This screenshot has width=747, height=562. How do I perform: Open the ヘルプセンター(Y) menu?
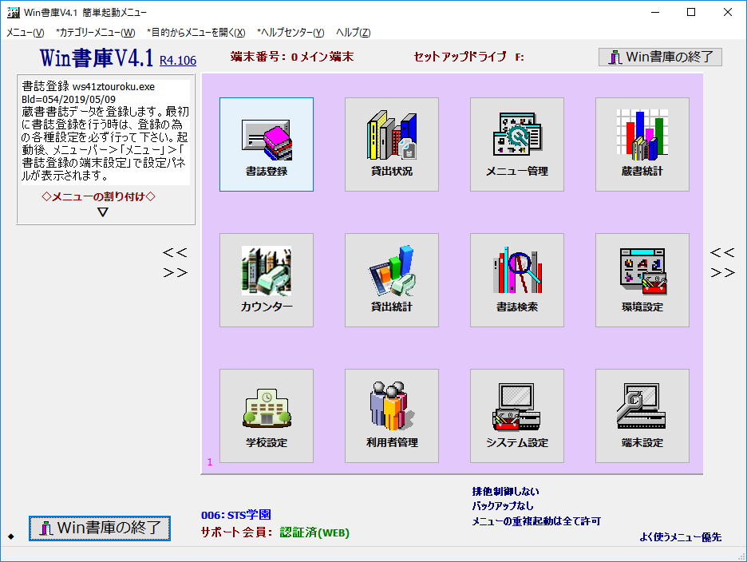(x=287, y=32)
